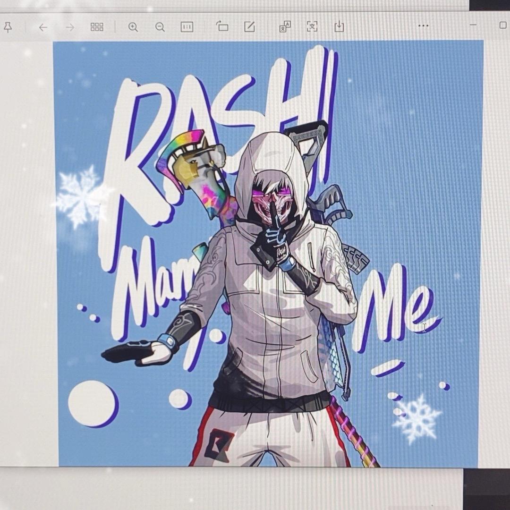Screen dimensions: 510x510
Task: Save the image with download icon
Action: click(339, 26)
